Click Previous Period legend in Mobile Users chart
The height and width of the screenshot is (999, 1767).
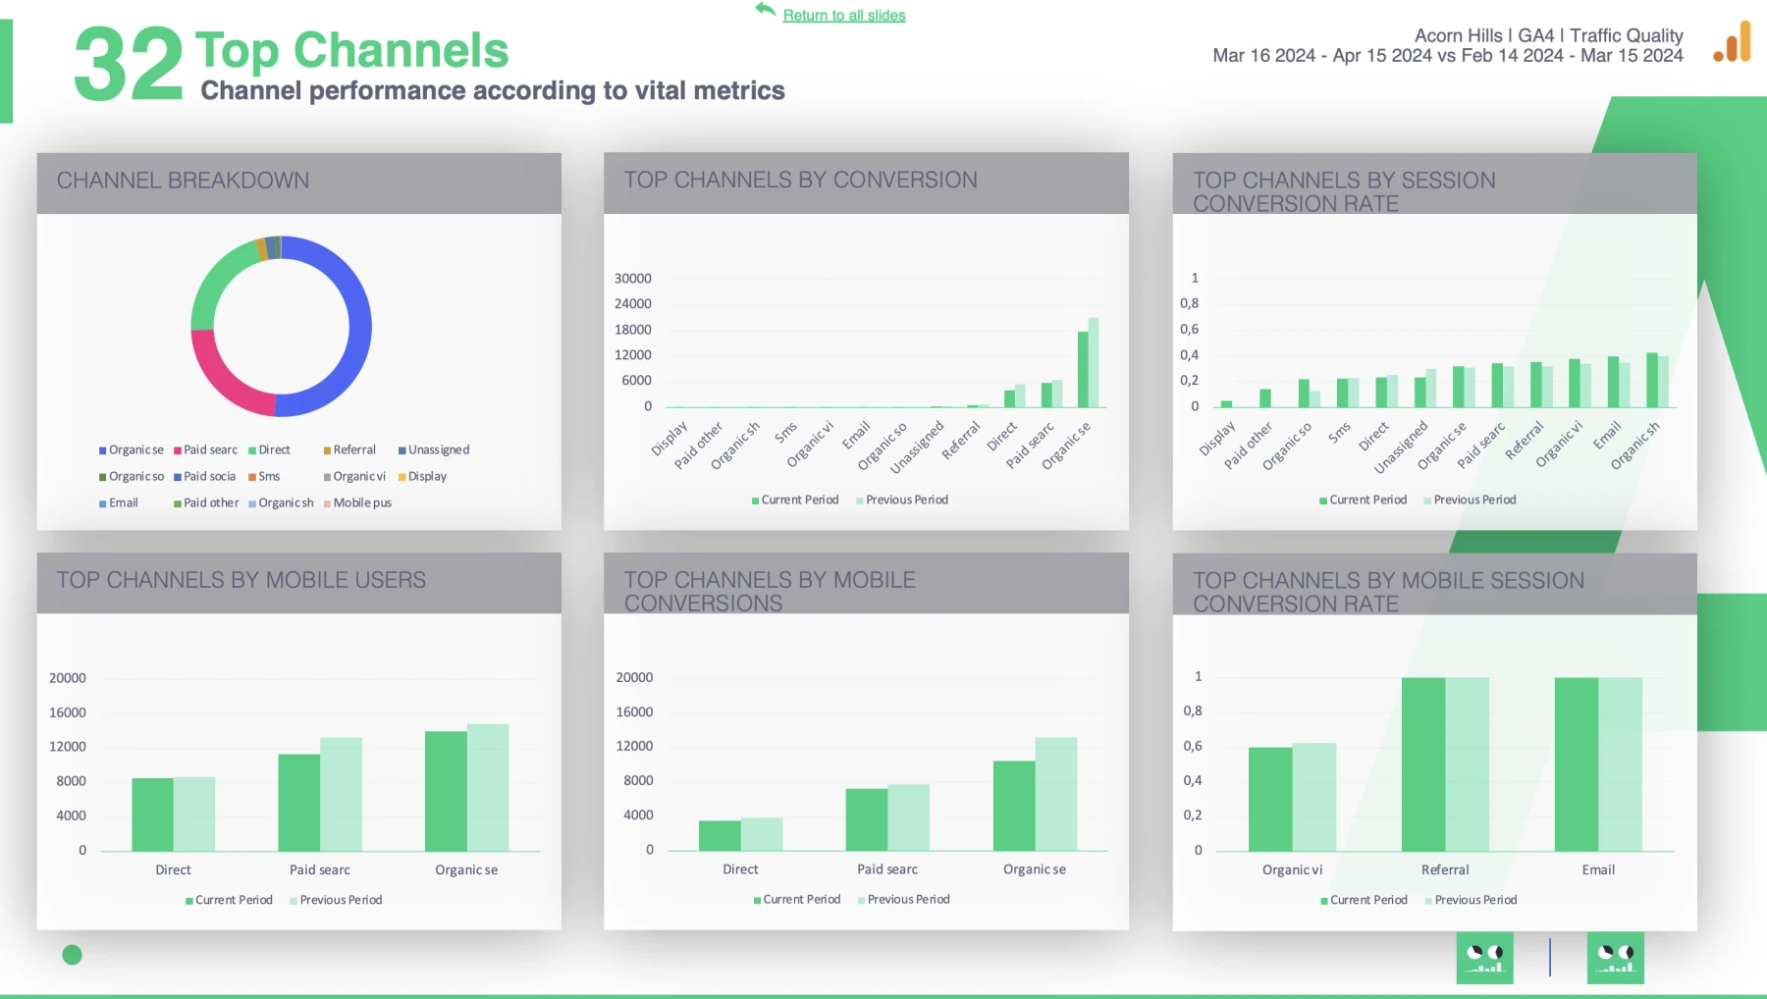click(x=336, y=900)
